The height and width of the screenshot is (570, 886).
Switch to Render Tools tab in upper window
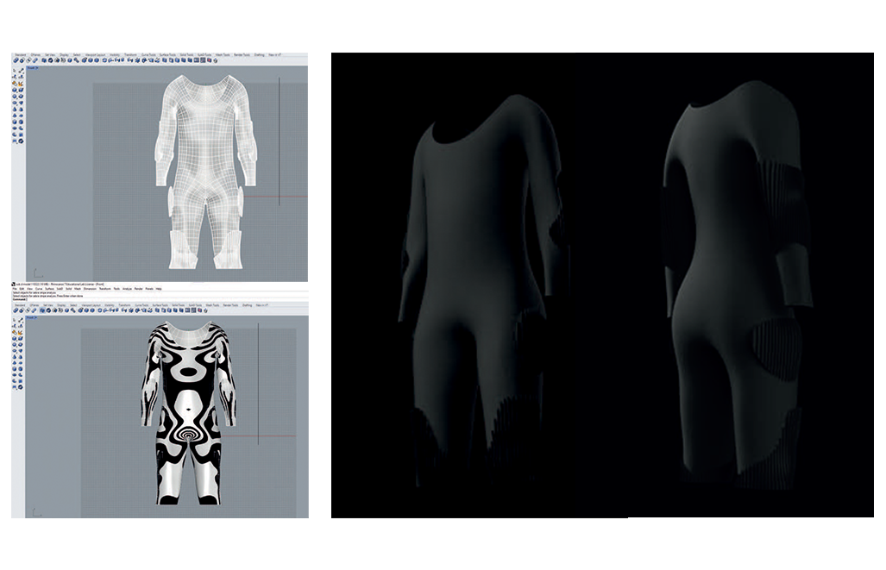click(242, 55)
